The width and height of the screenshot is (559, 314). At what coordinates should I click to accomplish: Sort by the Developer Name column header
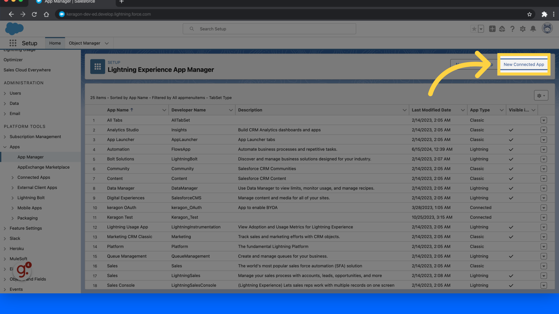point(188,110)
